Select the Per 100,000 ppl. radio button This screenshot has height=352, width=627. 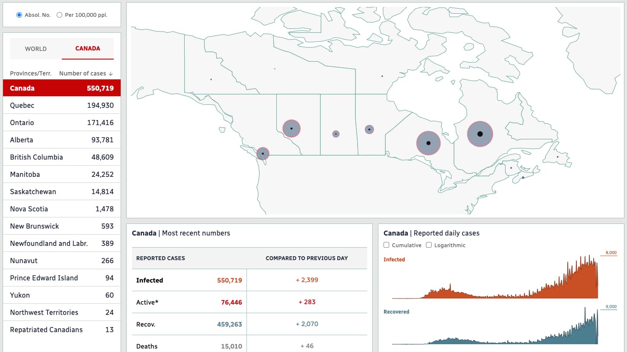pos(58,14)
